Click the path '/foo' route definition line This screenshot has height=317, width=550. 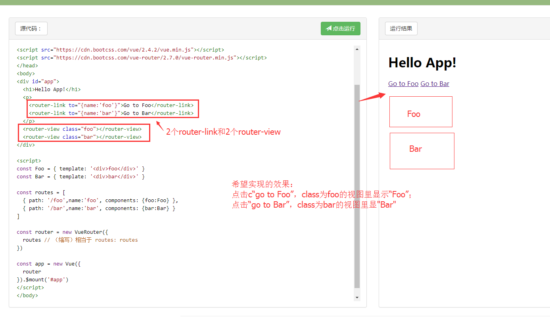point(101,200)
